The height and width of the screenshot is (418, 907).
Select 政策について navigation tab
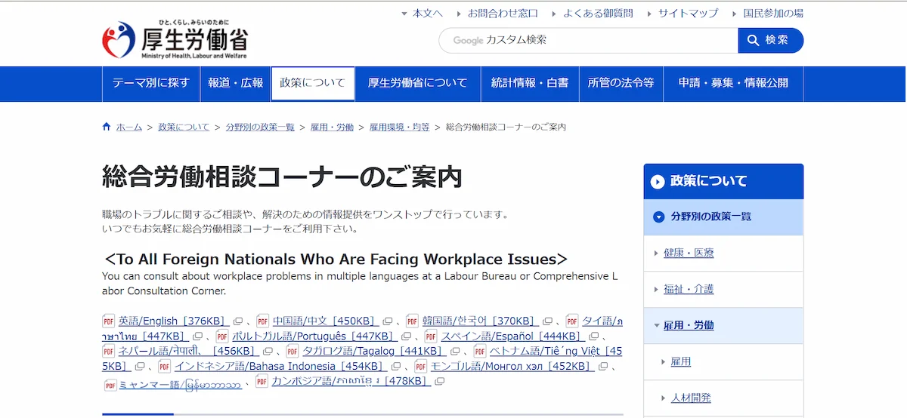pos(313,83)
